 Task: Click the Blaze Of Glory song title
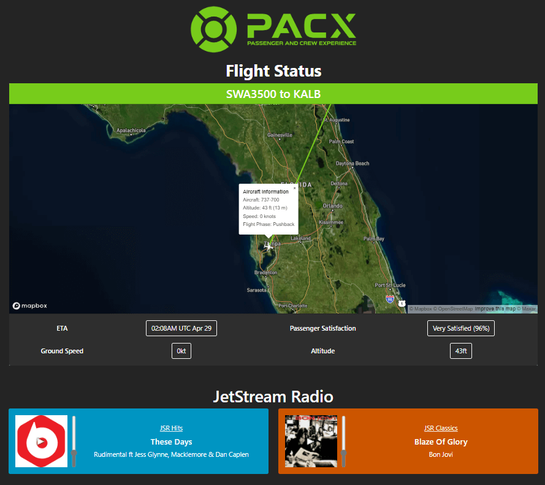[x=441, y=442]
